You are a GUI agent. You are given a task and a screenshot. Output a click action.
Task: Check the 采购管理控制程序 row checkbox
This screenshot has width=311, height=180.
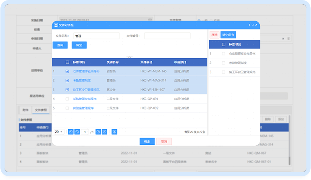pyautogui.click(x=67, y=99)
